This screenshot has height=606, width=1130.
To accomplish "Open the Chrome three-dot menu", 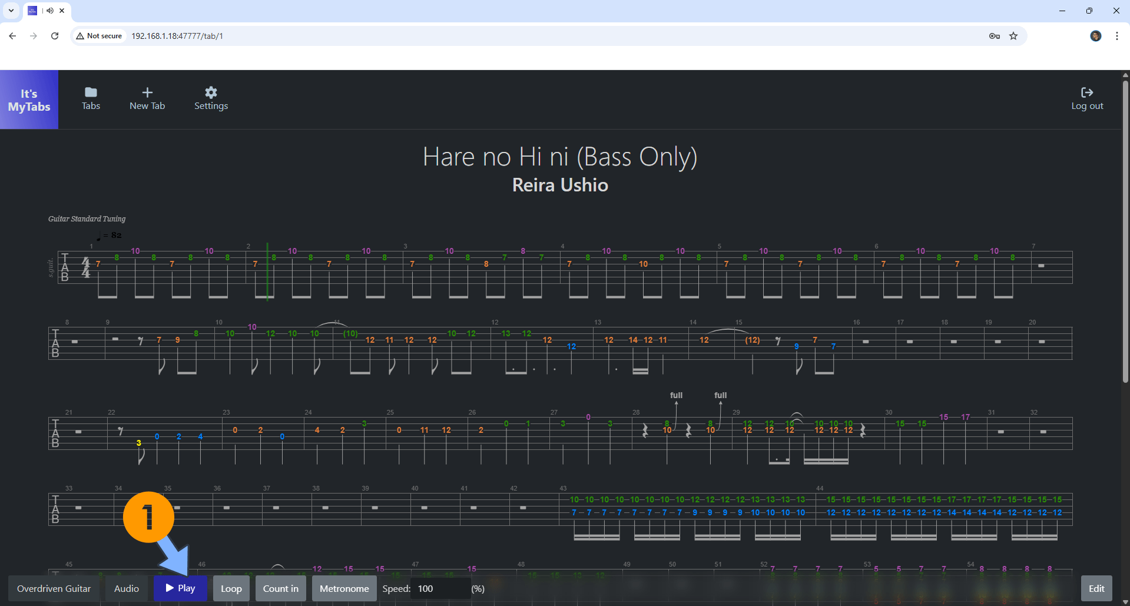I will (1117, 36).
